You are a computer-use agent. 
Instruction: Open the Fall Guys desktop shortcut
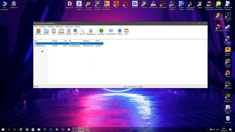[x=135, y=5]
